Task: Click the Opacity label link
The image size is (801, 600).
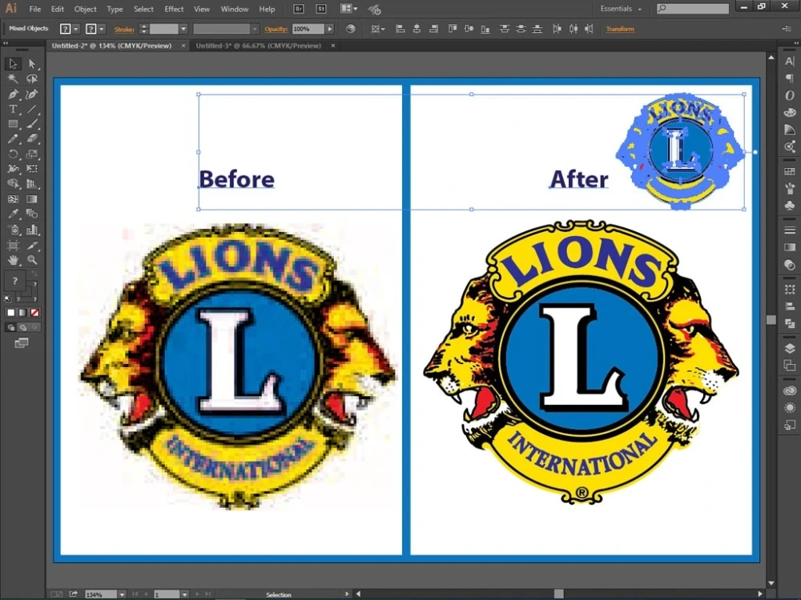Action: click(x=276, y=29)
